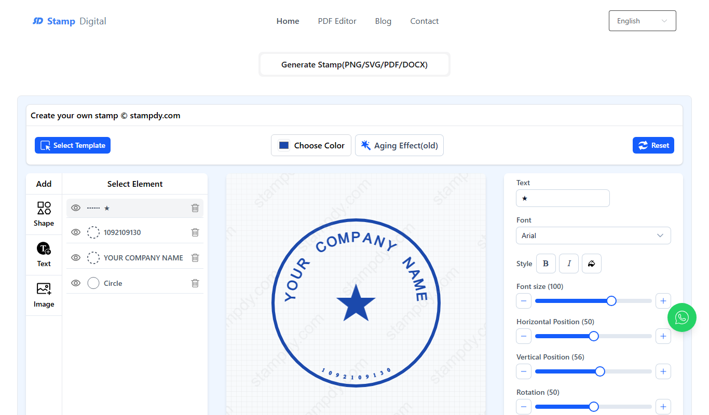Toggle bold text style
This screenshot has width=709, height=415.
click(546, 264)
